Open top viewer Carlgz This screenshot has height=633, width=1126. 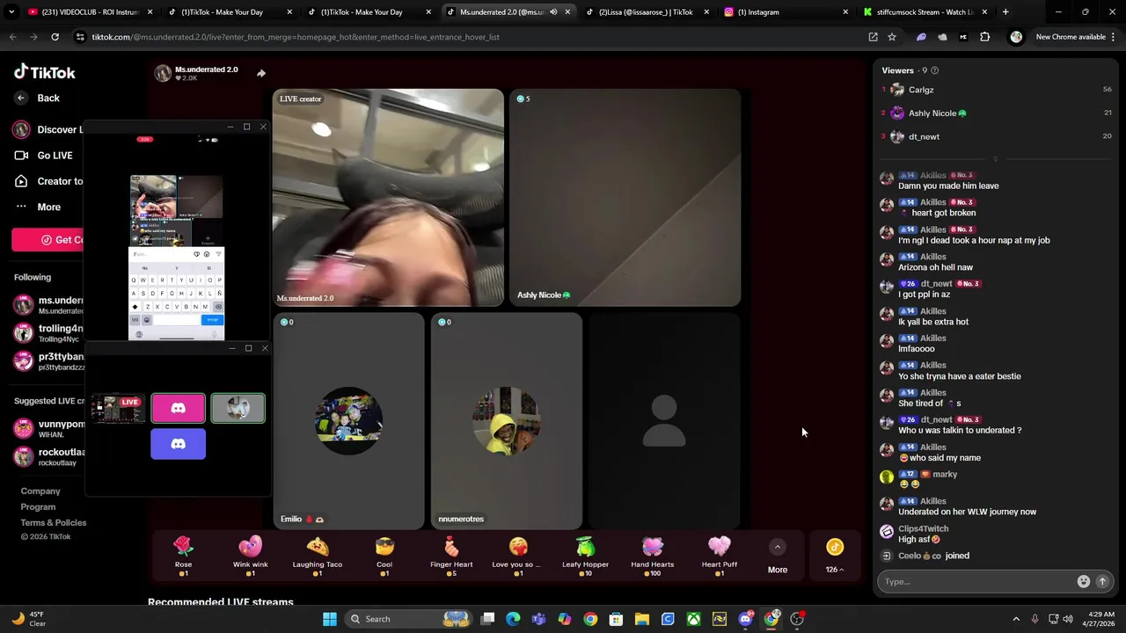coord(996,90)
